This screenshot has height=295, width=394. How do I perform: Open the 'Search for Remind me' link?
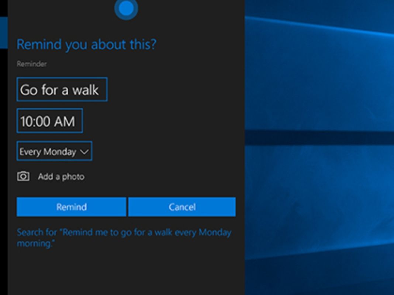pyautogui.click(x=124, y=238)
